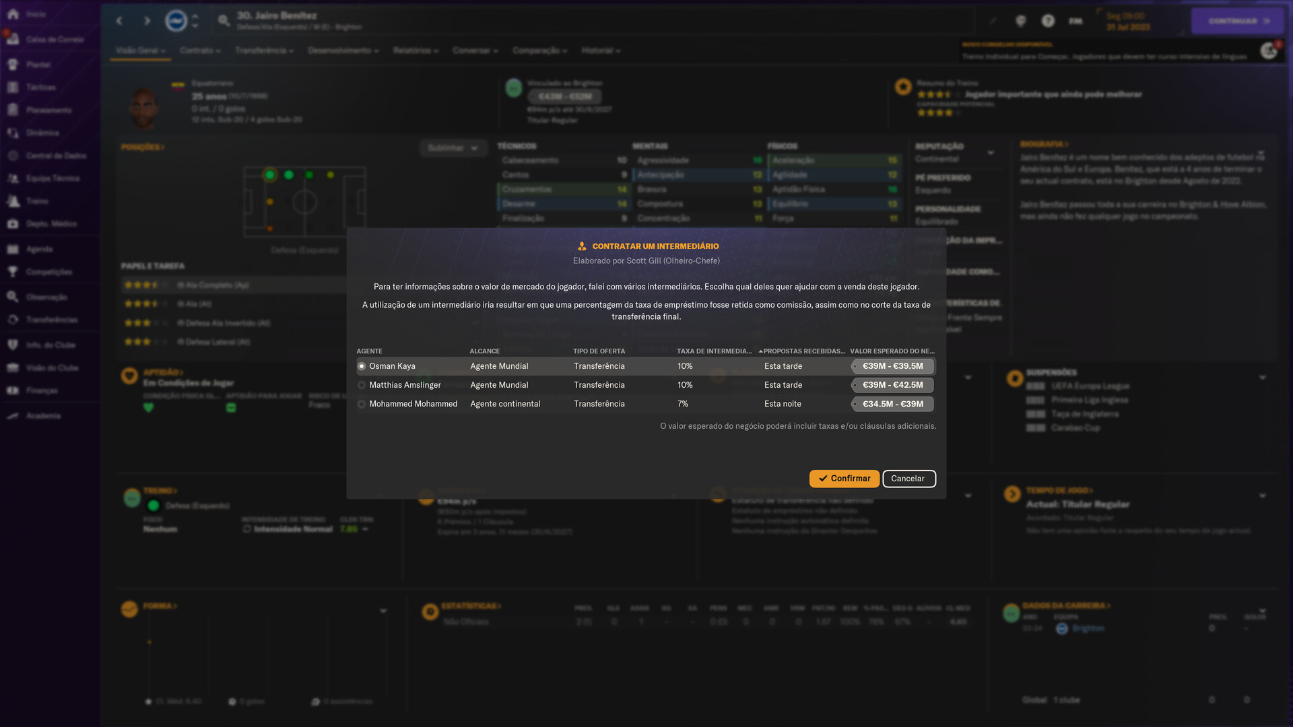The height and width of the screenshot is (727, 1293).
Task: Select Matthias Amslinger as intermediary
Action: (362, 385)
